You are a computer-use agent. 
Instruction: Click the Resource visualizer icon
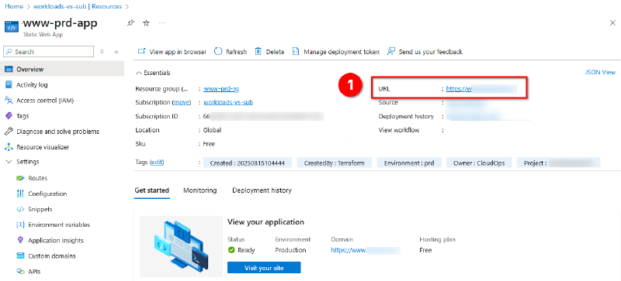[x=9, y=147]
